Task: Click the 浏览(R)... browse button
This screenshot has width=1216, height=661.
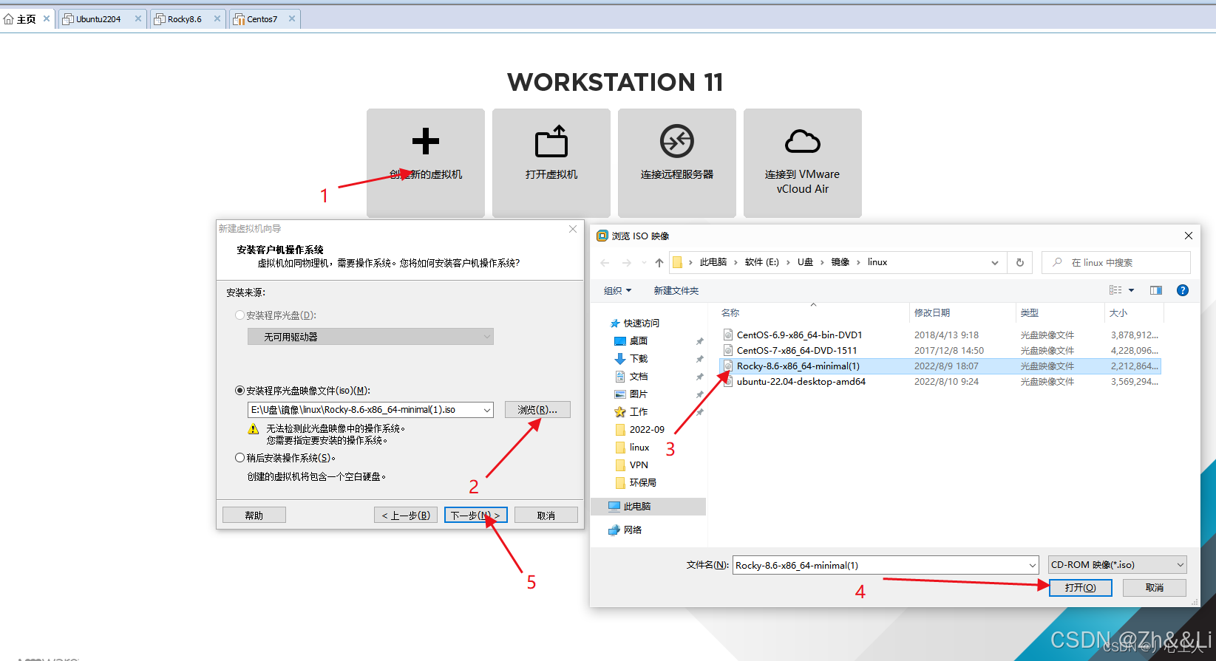Action: [537, 410]
